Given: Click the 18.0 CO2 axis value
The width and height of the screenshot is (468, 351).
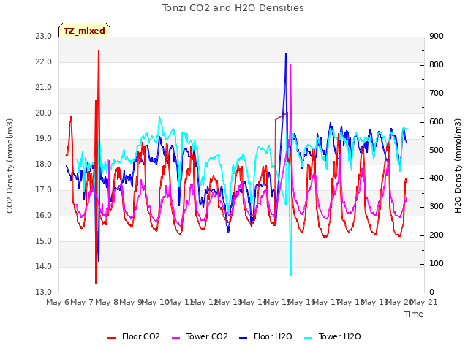Looking at the screenshot, I should [x=43, y=164].
